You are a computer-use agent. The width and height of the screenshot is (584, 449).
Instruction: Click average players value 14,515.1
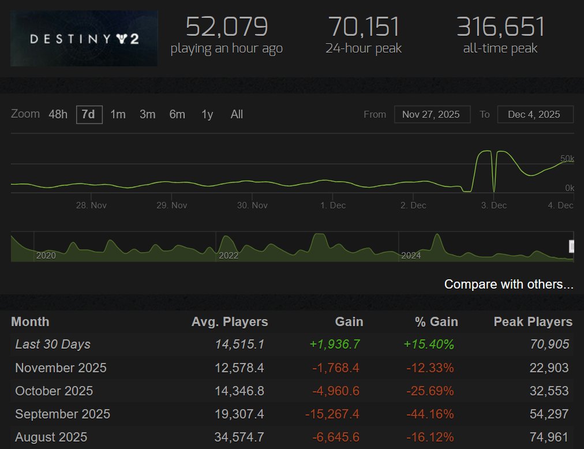pos(239,345)
